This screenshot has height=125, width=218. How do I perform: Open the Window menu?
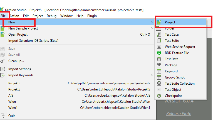click(66, 16)
